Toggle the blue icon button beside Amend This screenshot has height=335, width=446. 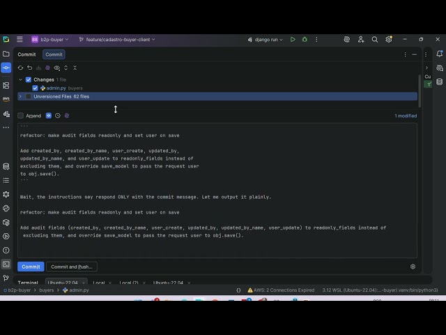(x=49, y=116)
